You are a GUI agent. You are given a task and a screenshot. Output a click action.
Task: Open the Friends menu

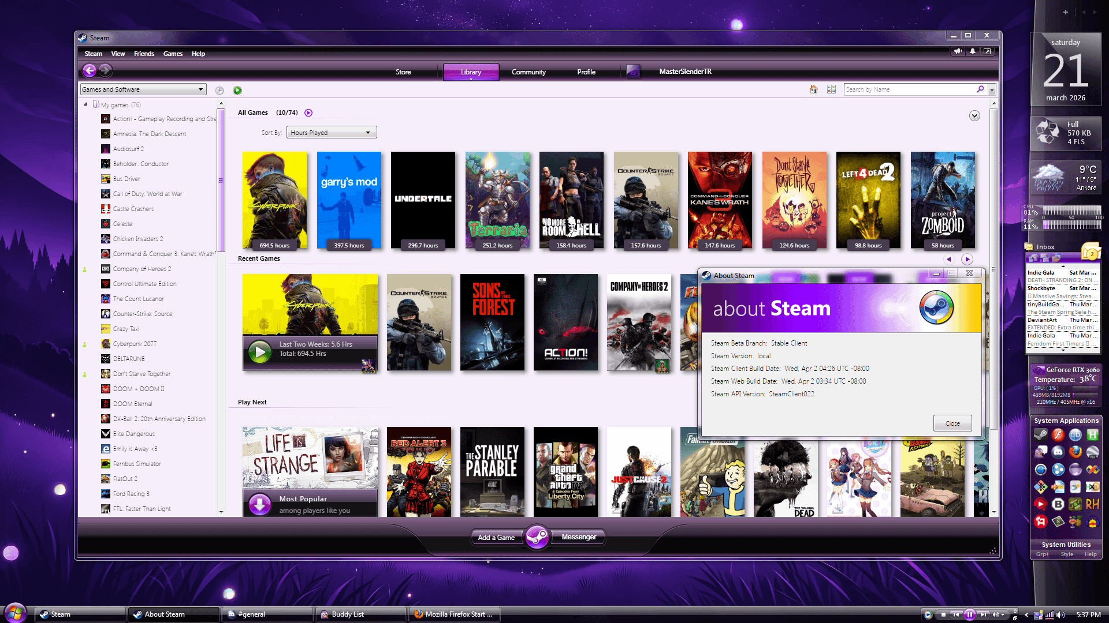144,54
